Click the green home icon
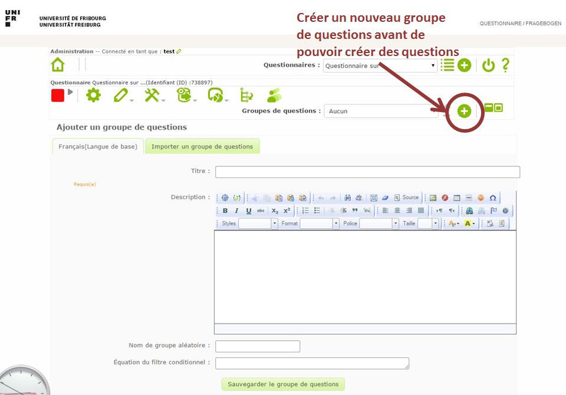Viewport: 566px width, 395px height. click(x=58, y=65)
